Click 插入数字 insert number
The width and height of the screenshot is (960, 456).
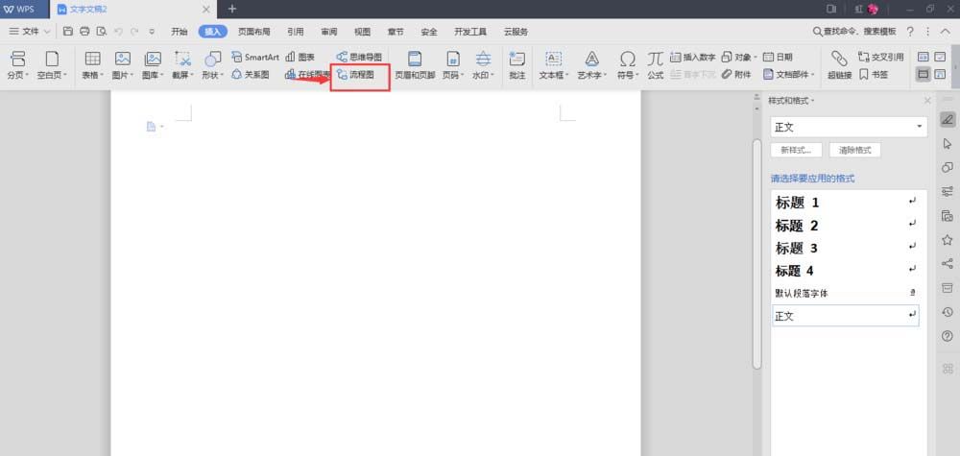pyautogui.click(x=693, y=57)
